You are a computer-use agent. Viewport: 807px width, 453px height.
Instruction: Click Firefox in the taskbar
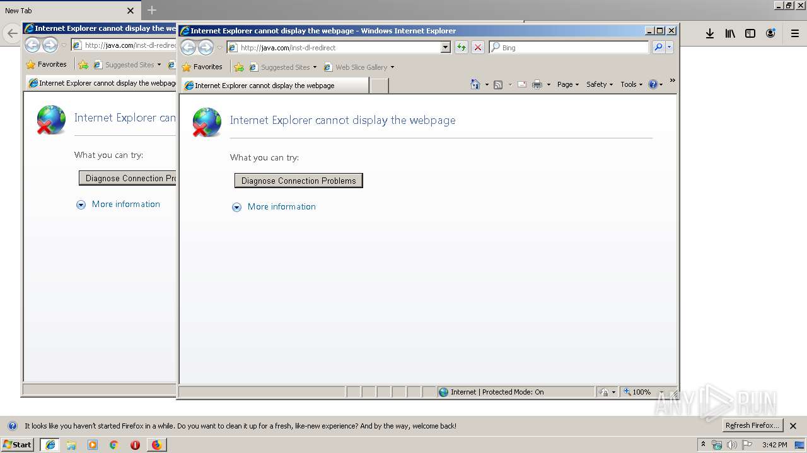point(156,444)
